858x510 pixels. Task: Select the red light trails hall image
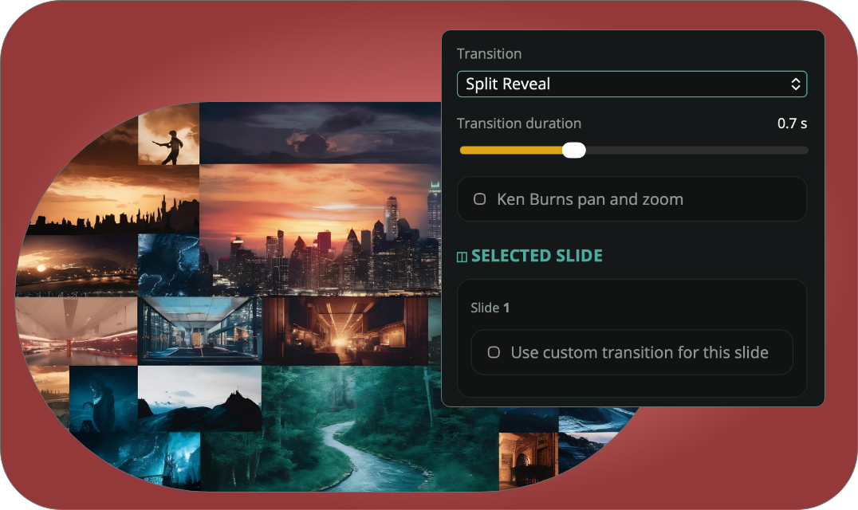tap(77, 331)
